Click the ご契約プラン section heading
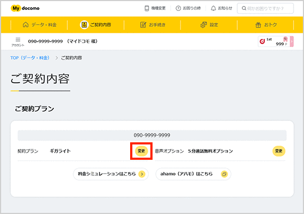The image size is (304, 214). 34,109
